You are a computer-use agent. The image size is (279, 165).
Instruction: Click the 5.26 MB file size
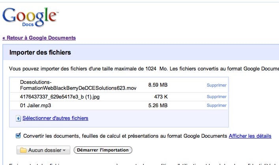click(158, 106)
